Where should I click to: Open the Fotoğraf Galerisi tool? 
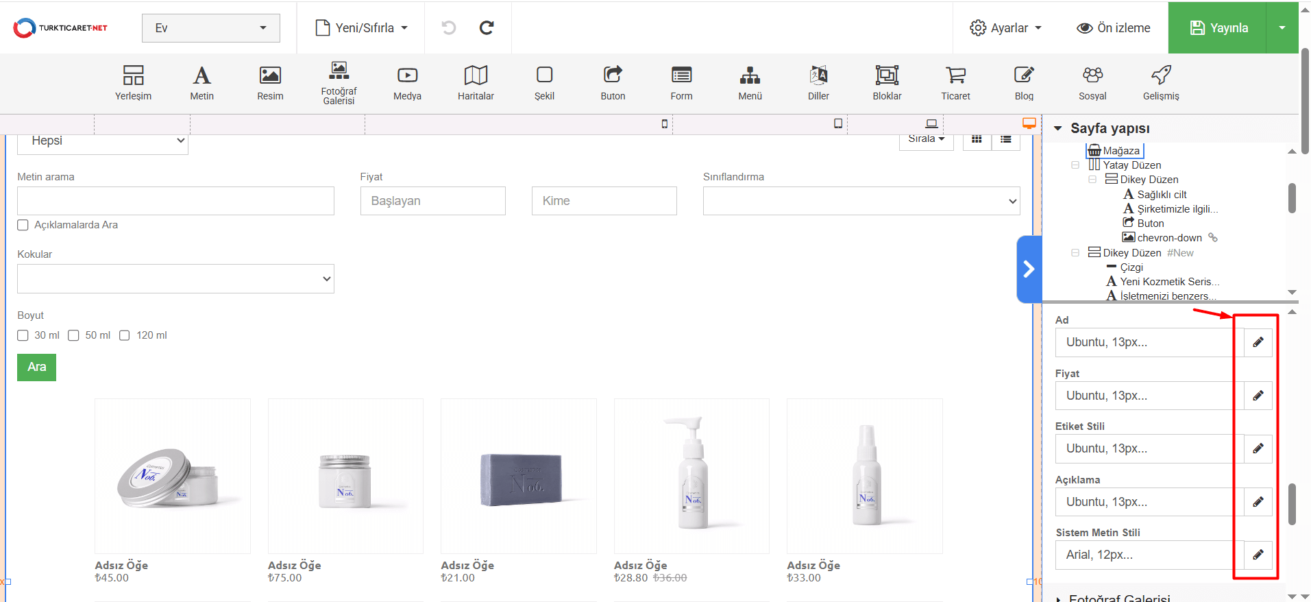[x=339, y=82]
